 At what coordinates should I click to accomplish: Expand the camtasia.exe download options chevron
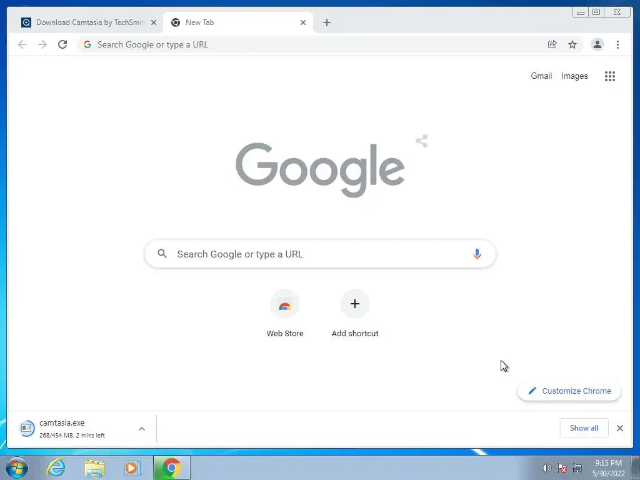(142, 429)
